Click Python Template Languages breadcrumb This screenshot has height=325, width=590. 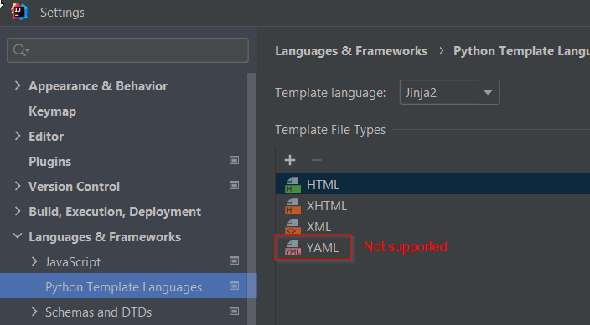tap(521, 51)
